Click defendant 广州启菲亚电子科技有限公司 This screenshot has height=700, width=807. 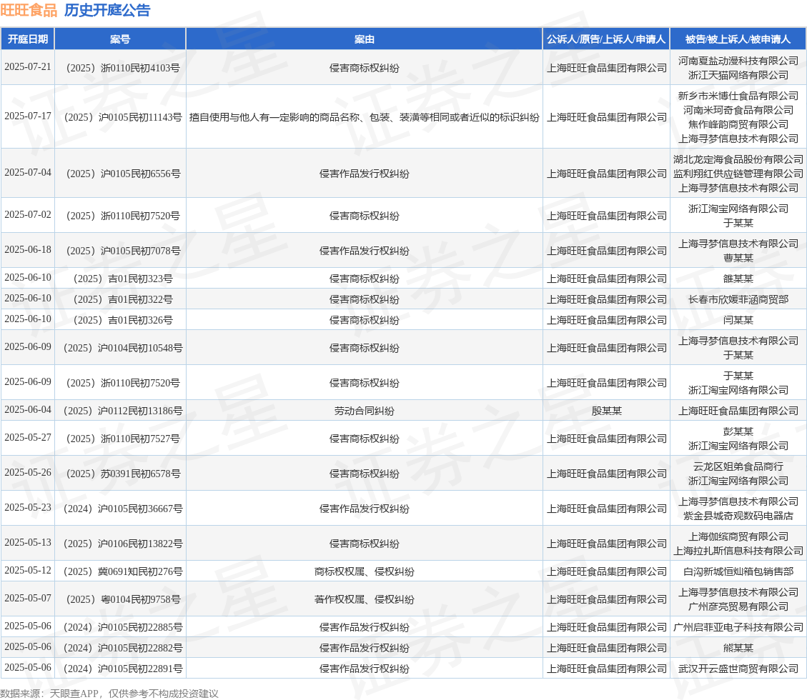click(738, 626)
